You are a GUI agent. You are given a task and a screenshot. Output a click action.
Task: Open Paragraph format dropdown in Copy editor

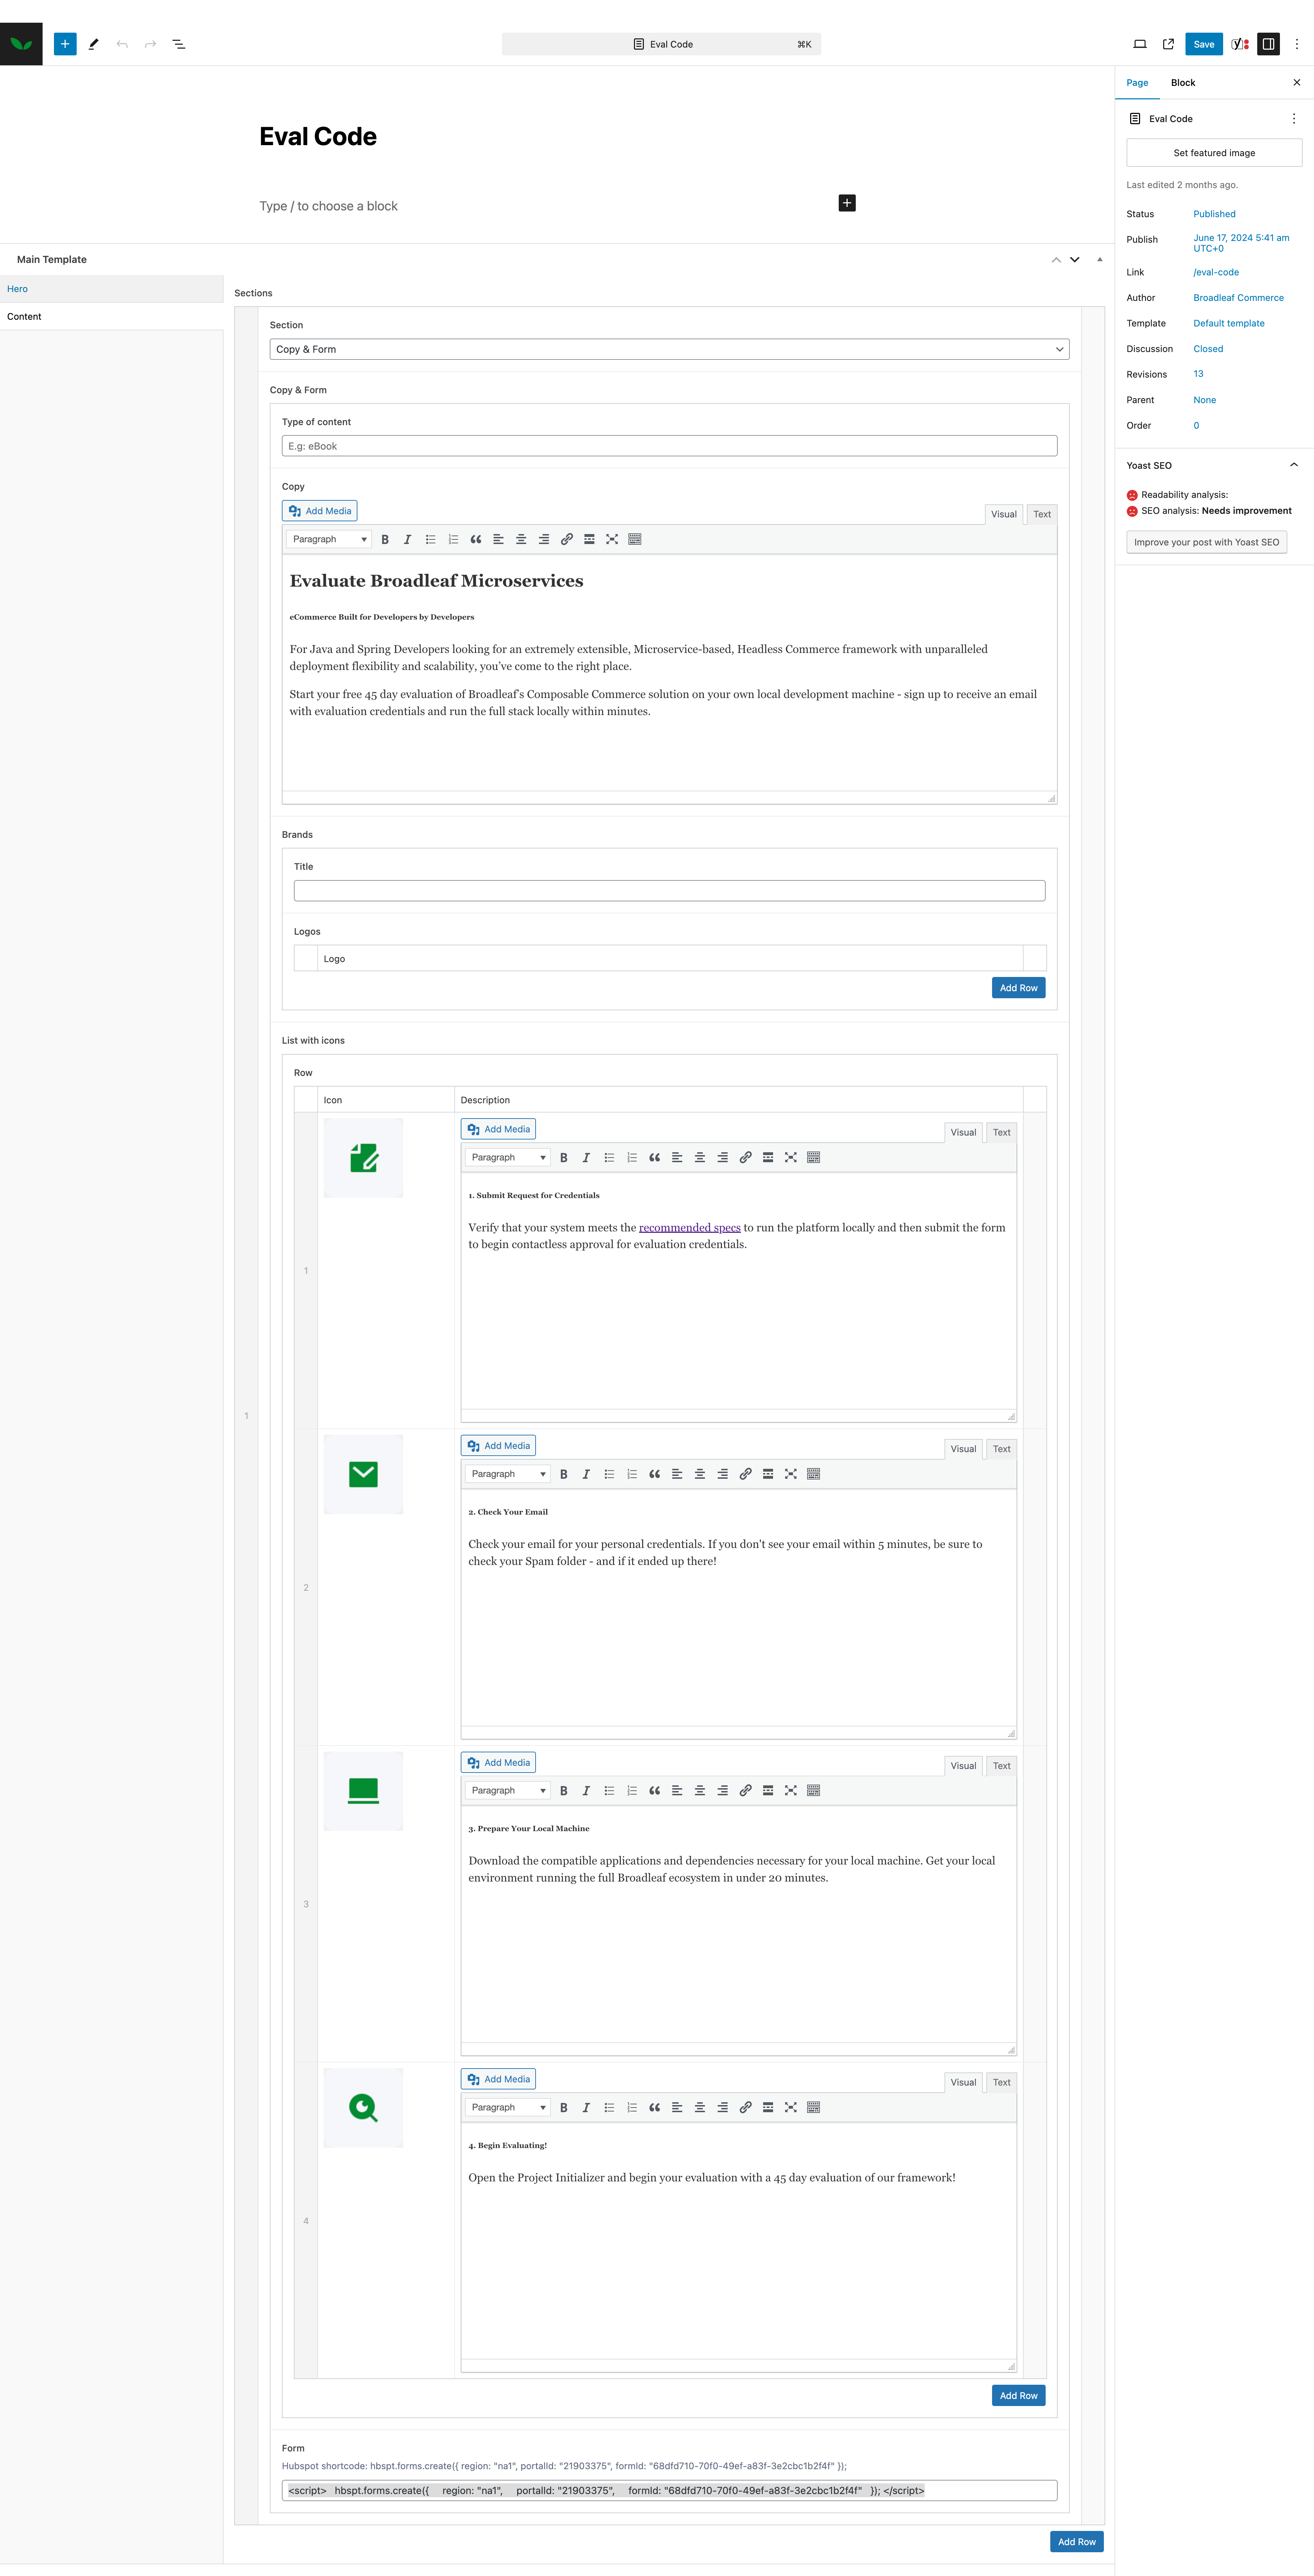coord(329,539)
